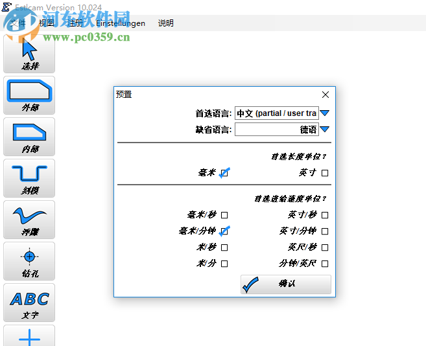The height and width of the screenshot is (346, 426).
Task: Enable the 英寸 inch checkbox
Action: (x=325, y=173)
